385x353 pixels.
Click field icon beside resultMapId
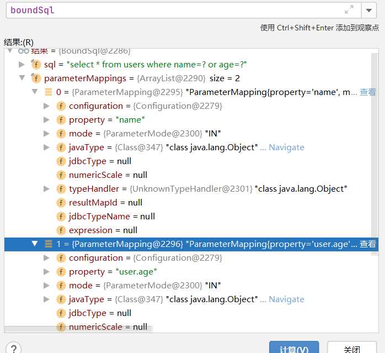[61, 203]
